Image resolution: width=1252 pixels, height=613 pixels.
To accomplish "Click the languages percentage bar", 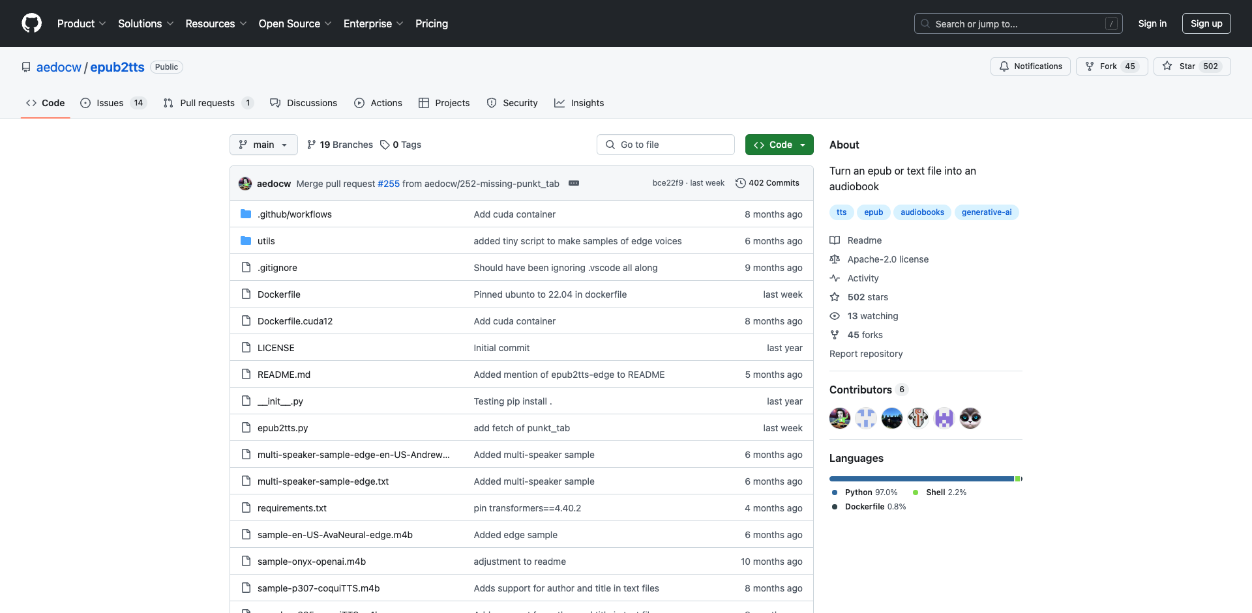I will (x=926, y=479).
